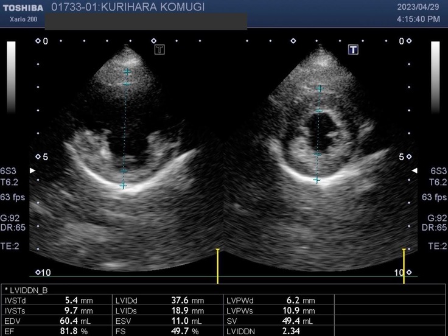Viewport: 448px width, 336px height.
Task: Click the right yellow cine marker line
Action: 404,266
